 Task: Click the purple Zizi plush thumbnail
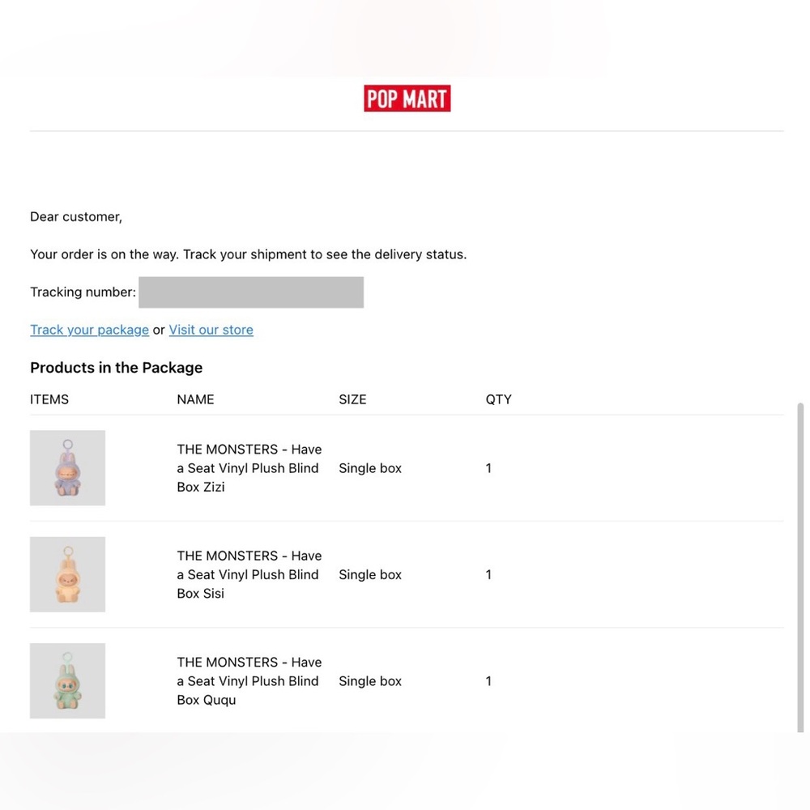pos(67,468)
